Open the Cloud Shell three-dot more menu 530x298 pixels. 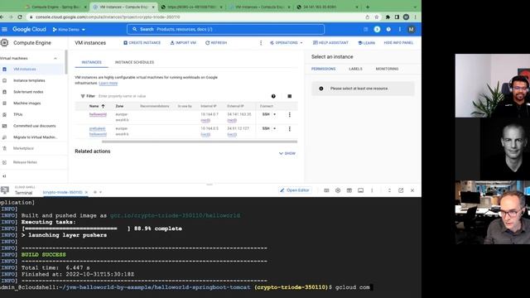[372, 190]
